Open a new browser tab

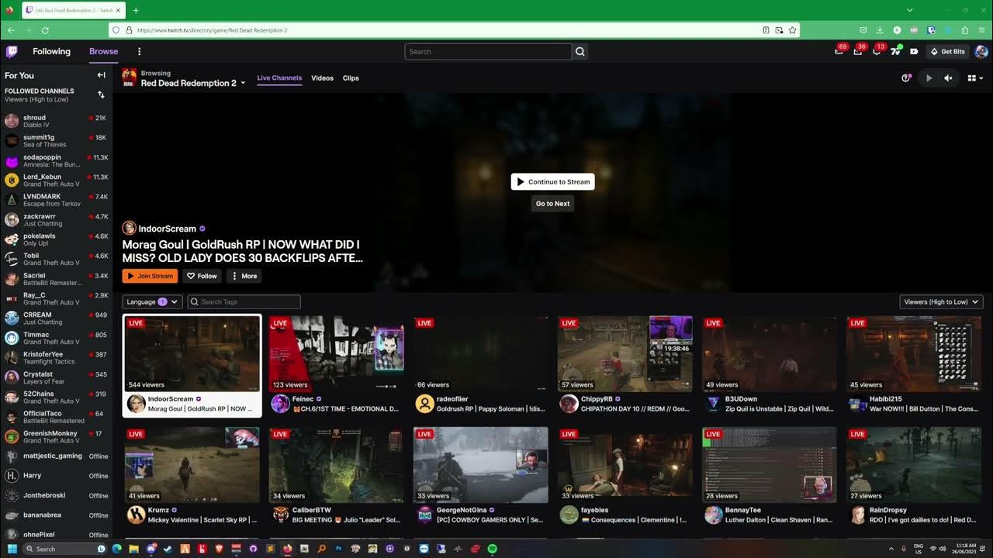coord(136,10)
